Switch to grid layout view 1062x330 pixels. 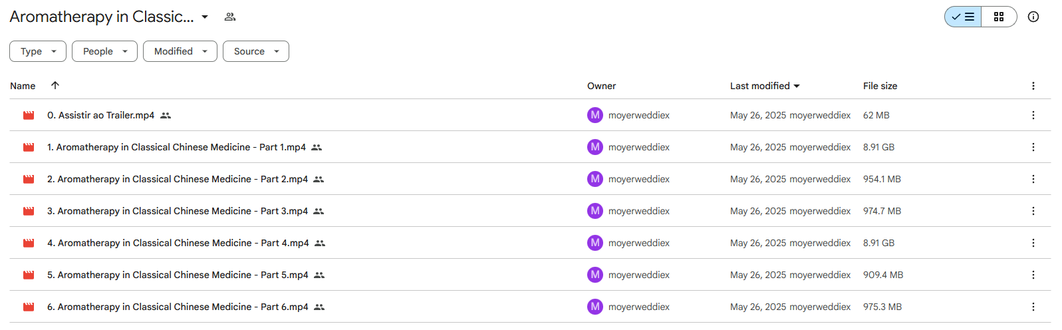tap(999, 17)
